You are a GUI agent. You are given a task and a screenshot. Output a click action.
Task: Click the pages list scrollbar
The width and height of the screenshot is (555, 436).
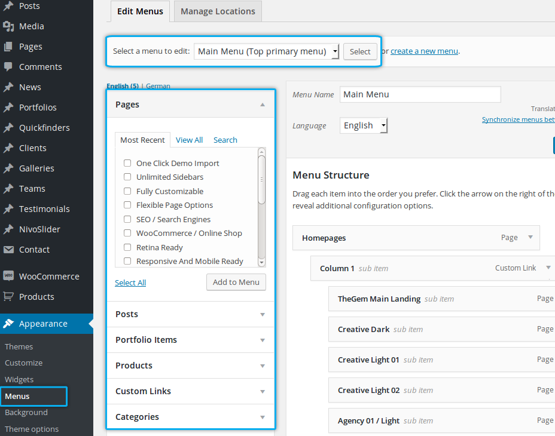point(261,179)
